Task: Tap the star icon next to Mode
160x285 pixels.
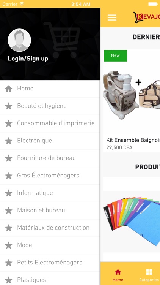Action: tap(8, 245)
